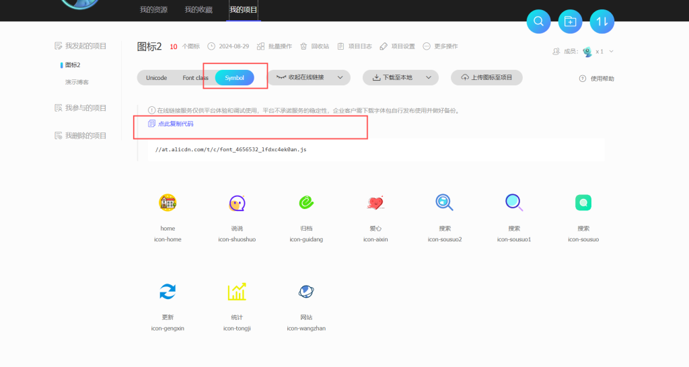Select the home house icon

click(168, 202)
